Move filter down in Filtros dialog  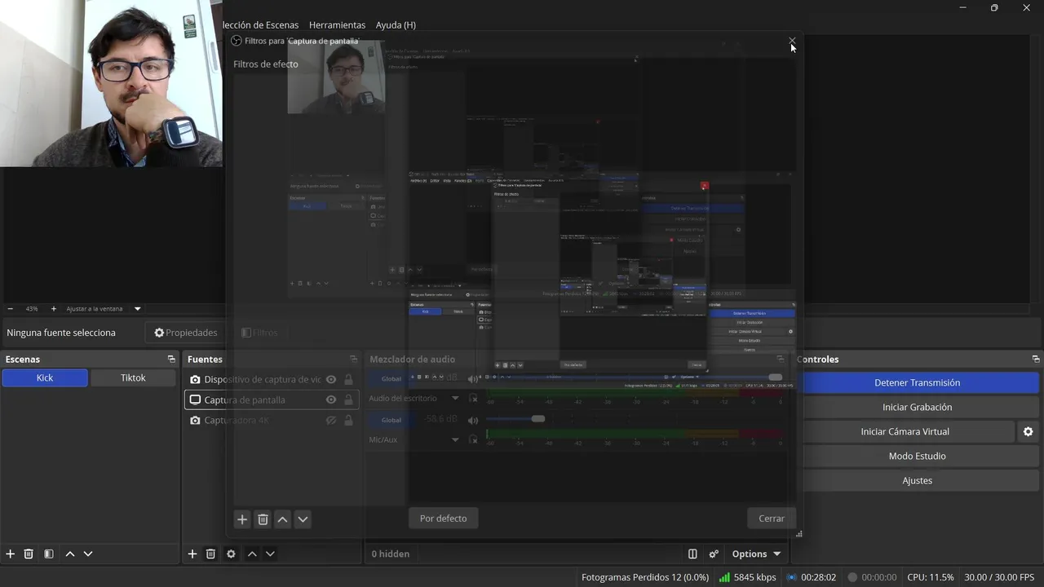(303, 519)
